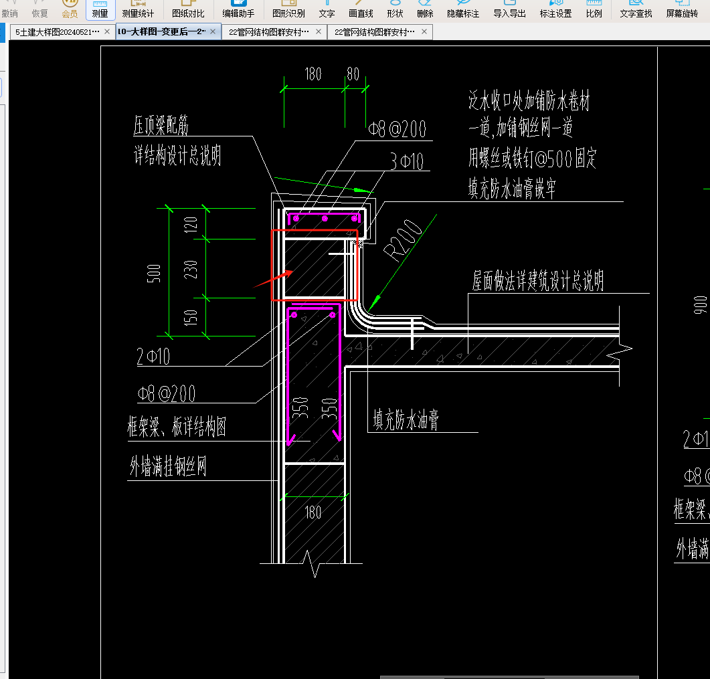Select the 3Φ10 rebar annotation
The image size is (710, 679).
tap(407, 161)
